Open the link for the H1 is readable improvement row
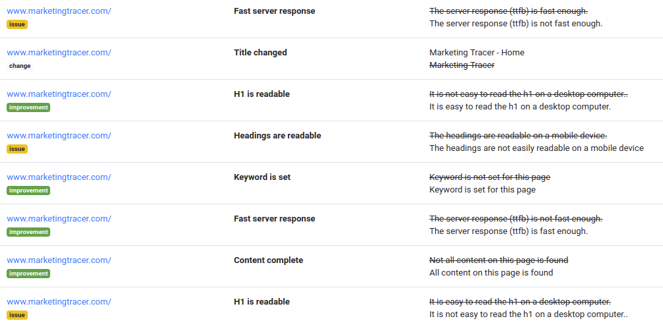Viewport: 663px width, 325px height. pyautogui.click(x=59, y=94)
